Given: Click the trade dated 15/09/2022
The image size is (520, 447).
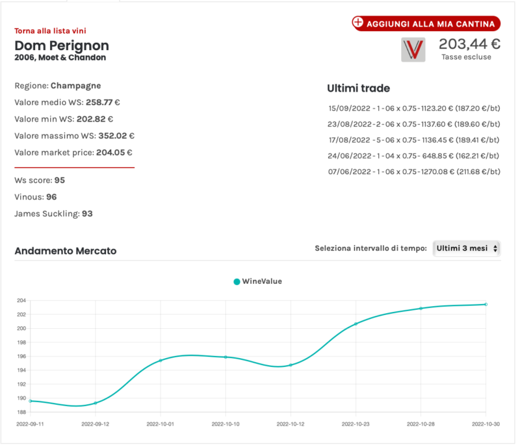Looking at the screenshot, I should pyautogui.click(x=414, y=109).
